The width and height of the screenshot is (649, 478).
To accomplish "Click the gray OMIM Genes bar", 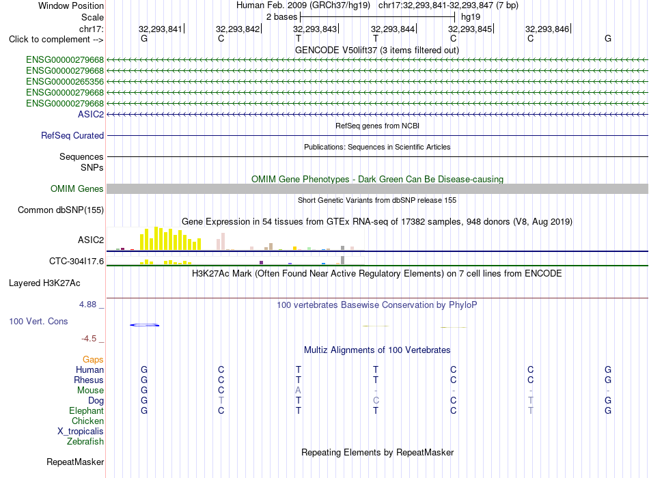I will [377, 188].
